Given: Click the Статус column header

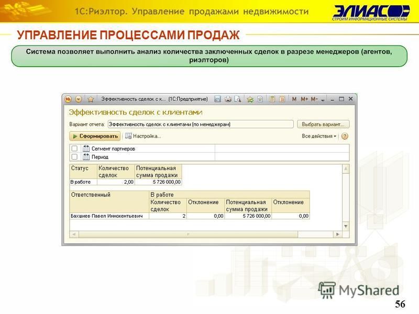Looking at the screenshot, I should (83, 172).
